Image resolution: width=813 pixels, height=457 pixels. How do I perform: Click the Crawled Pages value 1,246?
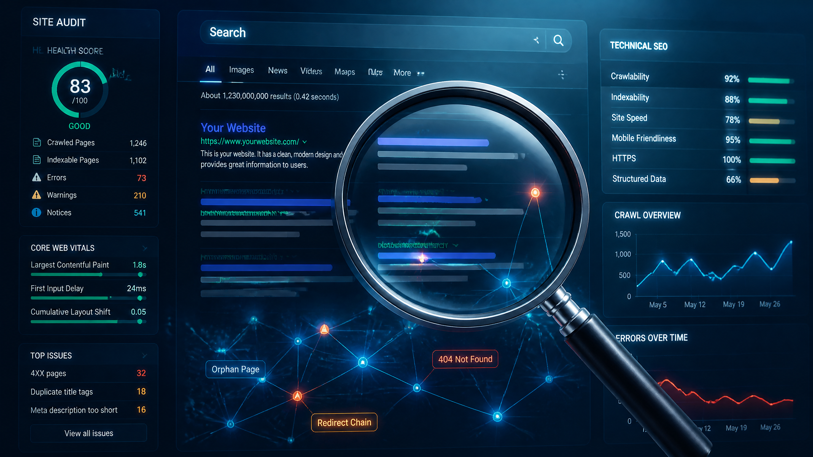pos(138,143)
